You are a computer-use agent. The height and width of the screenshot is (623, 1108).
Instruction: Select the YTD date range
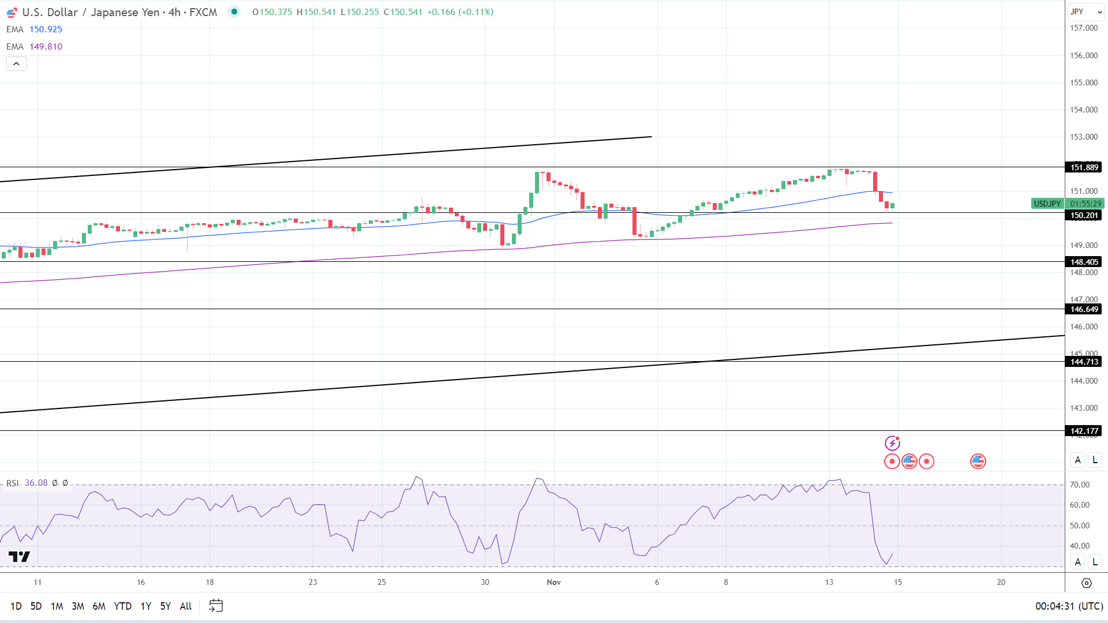pyautogui.click(x=122, y=606)
